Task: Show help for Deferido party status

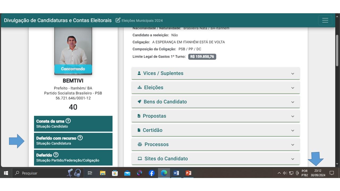Action: [x=56, y=155]
